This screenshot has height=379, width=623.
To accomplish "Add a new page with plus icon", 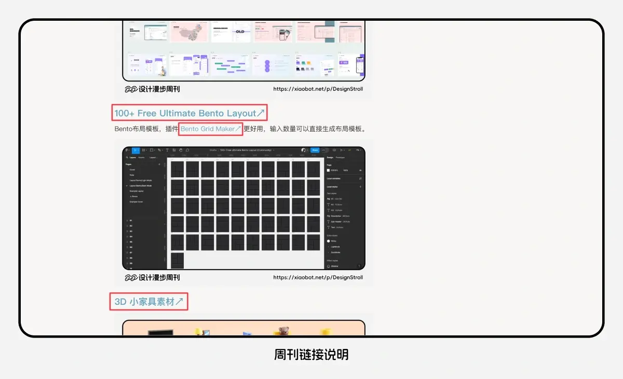I will (159, 164).
